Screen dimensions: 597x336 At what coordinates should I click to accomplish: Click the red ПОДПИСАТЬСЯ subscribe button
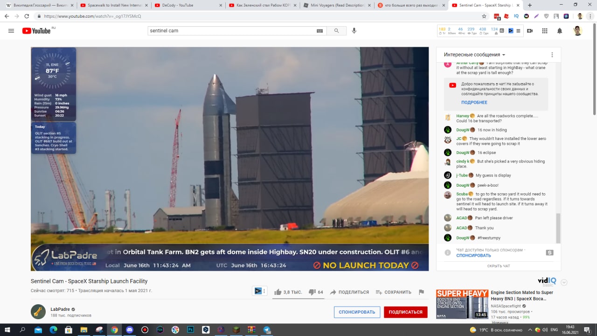coord(406,312)
